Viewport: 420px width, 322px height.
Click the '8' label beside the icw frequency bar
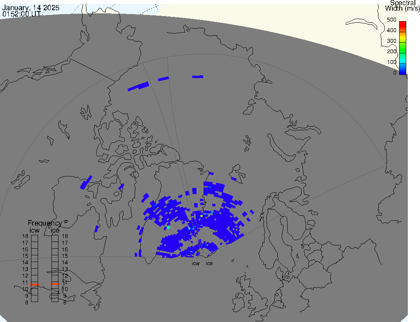(x=26, y=302)
